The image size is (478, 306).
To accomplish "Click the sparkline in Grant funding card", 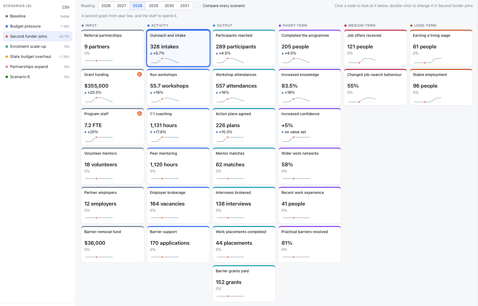I will (99, 100).
